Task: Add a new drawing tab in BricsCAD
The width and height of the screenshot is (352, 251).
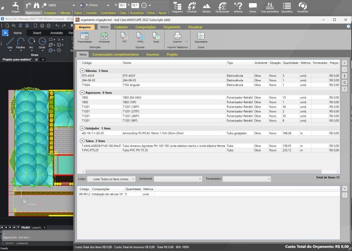Action: click(43, 59)
